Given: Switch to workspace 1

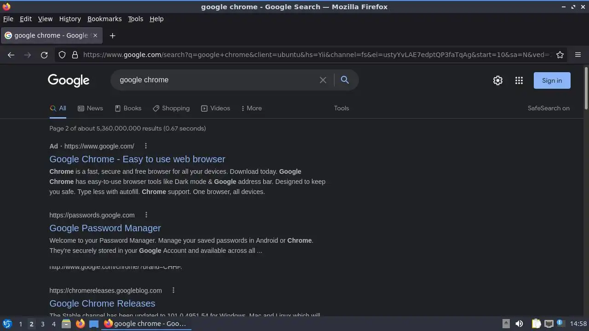Looking at the screenshot, I should coord(20,324).
